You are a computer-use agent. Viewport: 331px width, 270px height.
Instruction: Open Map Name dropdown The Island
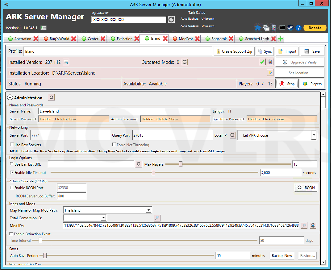149,210
